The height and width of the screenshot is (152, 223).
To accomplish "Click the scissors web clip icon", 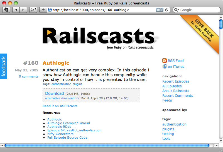I will (x=33, y=10).
